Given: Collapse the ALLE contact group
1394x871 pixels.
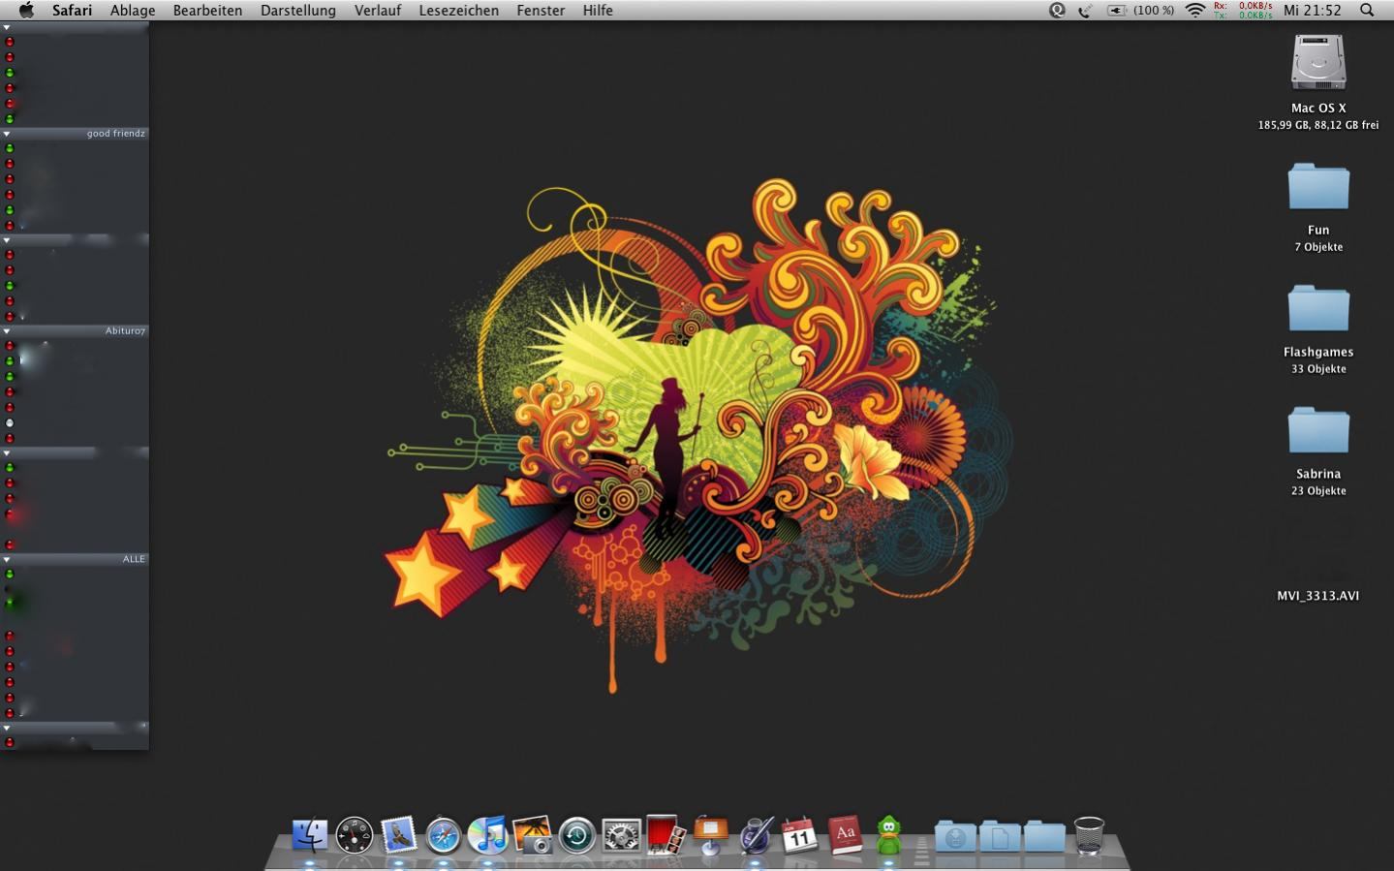Looking at the screenshot, I should pyautogui.click(x=7, y=559).
